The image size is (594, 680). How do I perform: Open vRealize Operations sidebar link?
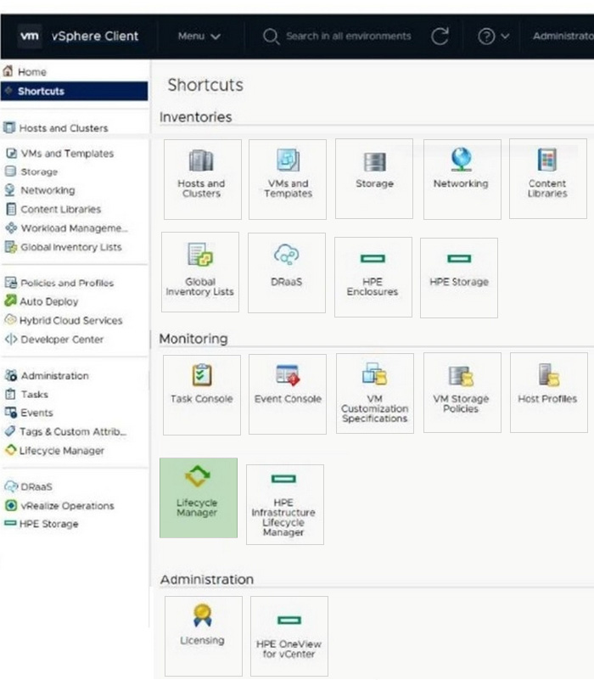pos(67,505)
